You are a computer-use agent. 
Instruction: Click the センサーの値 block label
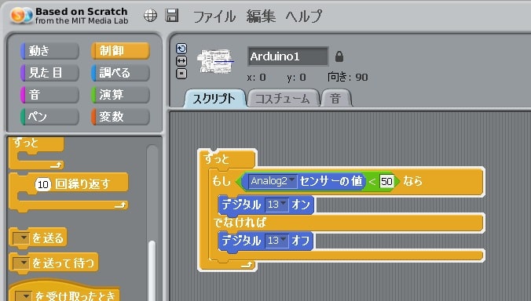point(331,181)
